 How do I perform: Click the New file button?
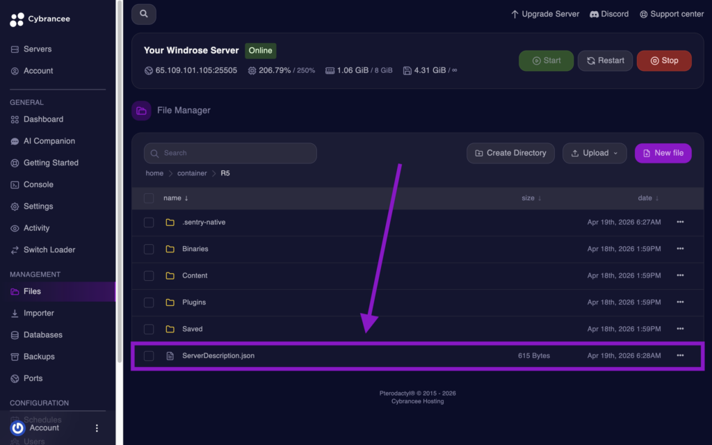pyautogui.click(x=663, y=153)
